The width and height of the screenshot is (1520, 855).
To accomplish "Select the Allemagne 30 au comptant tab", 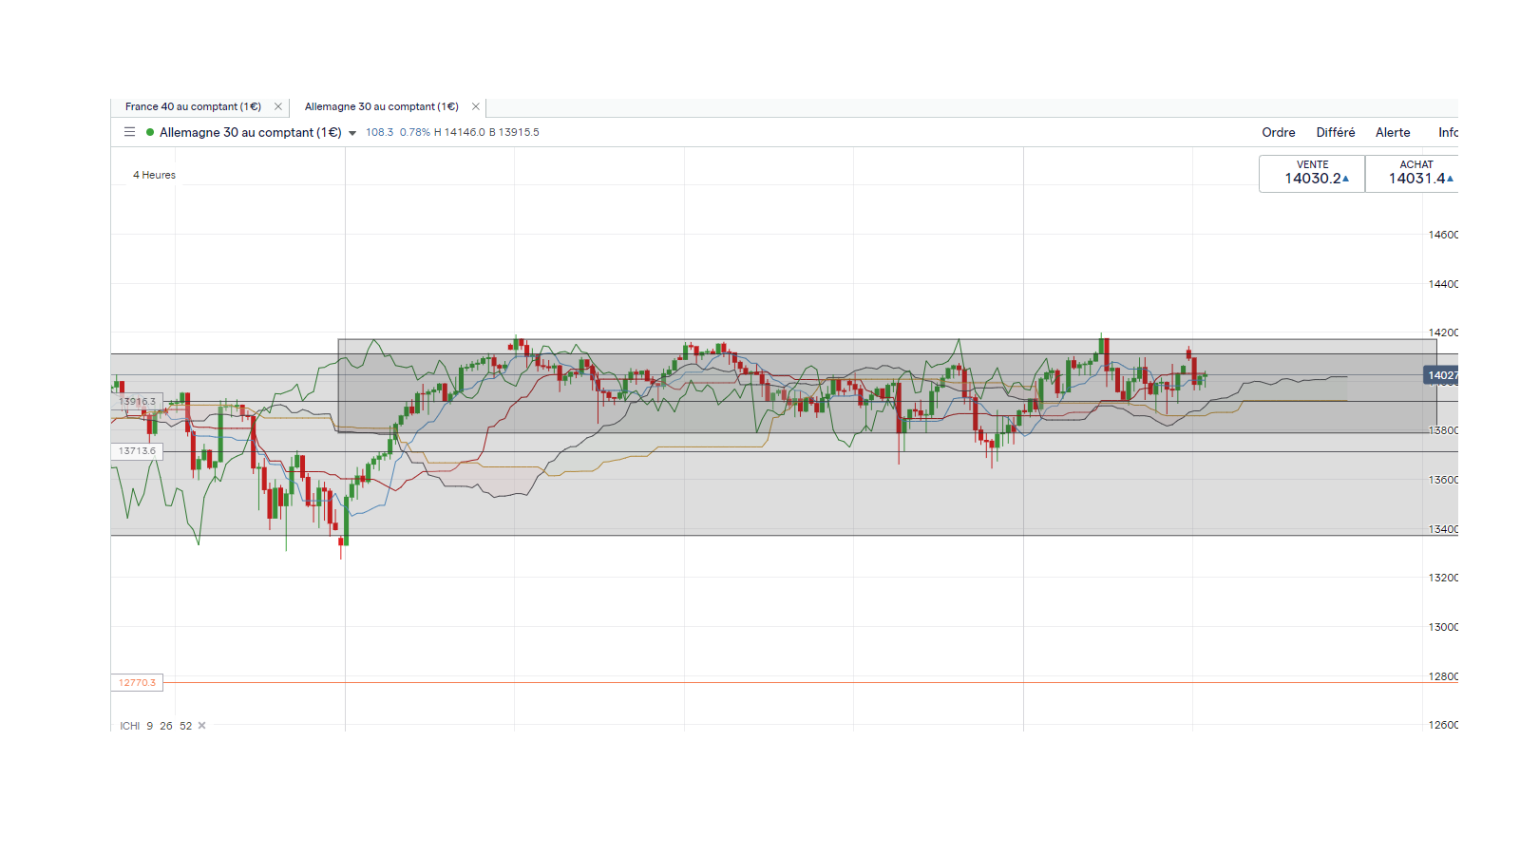I will pos(382,106).
